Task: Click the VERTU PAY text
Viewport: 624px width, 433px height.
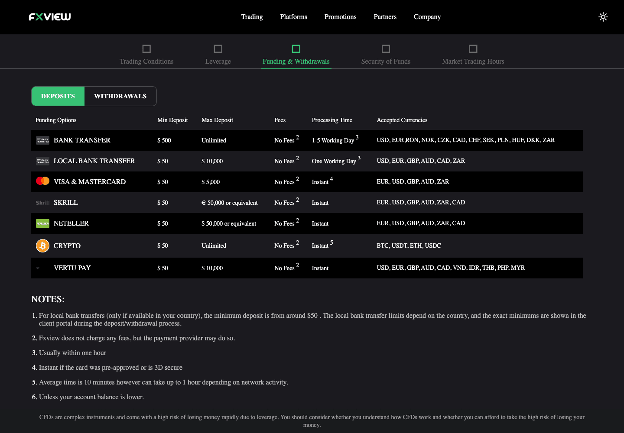Action: [x=72, y=268]
